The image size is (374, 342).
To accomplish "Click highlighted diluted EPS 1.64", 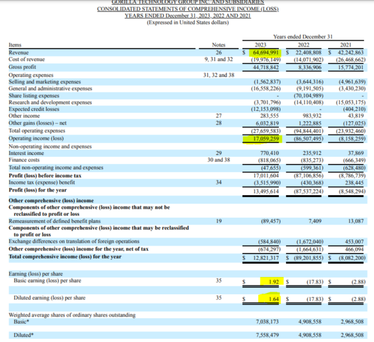I will (274, 299).
